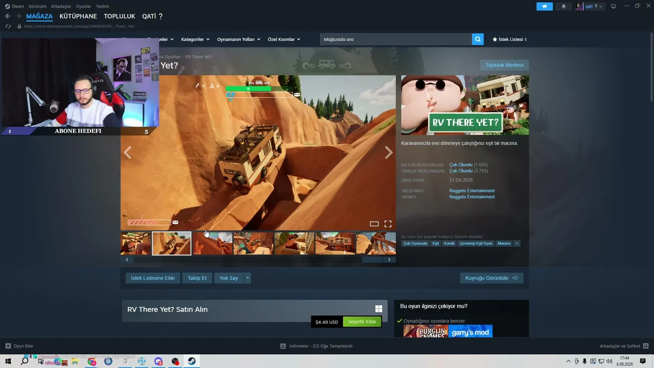This screenshot has height=368, width=654.
Task: Click the Oyun Ekle plus icon
Action: pos(8,346)
